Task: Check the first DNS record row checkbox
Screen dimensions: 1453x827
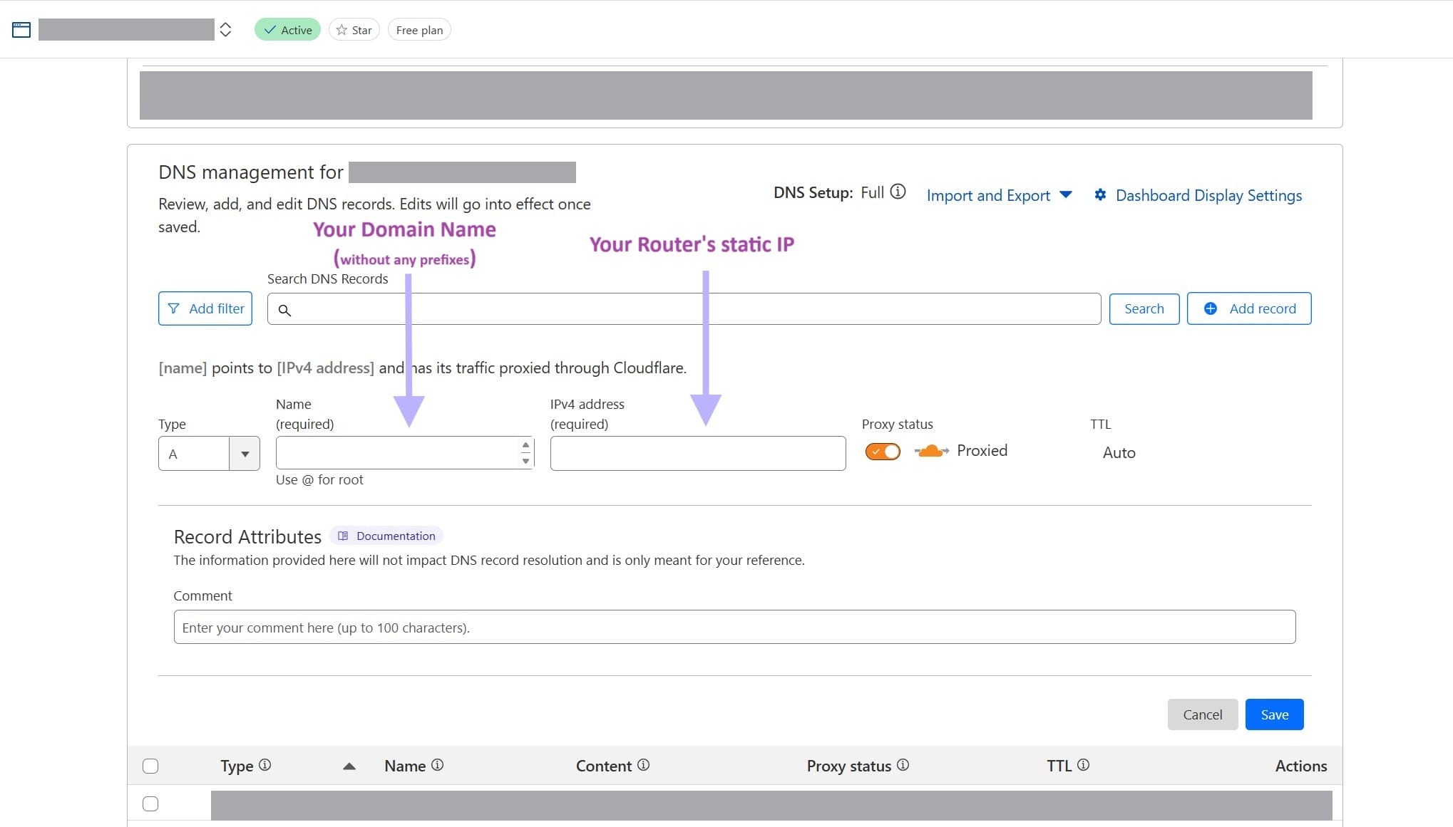Action: 150,803
